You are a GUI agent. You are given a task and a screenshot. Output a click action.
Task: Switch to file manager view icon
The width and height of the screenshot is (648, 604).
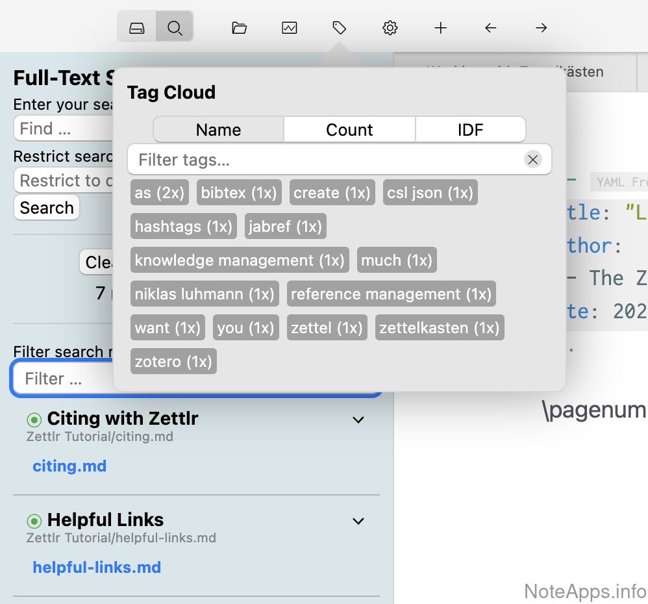136,28
